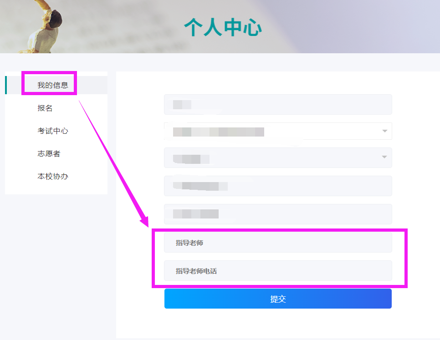Expand the gray select field arrow

click(x=384, y=157)
